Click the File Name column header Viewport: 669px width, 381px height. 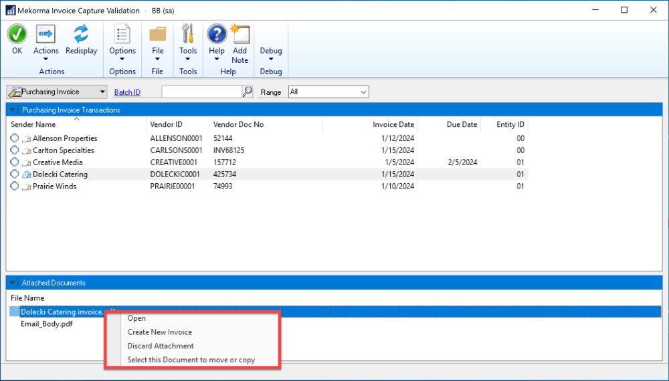point(27,298)
